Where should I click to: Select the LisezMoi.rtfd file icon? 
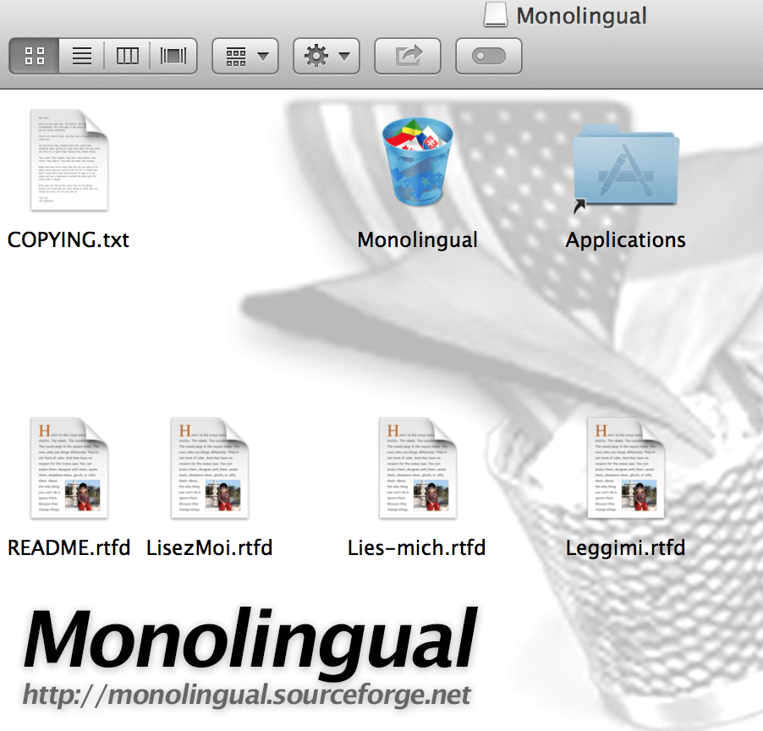[209, 468]
